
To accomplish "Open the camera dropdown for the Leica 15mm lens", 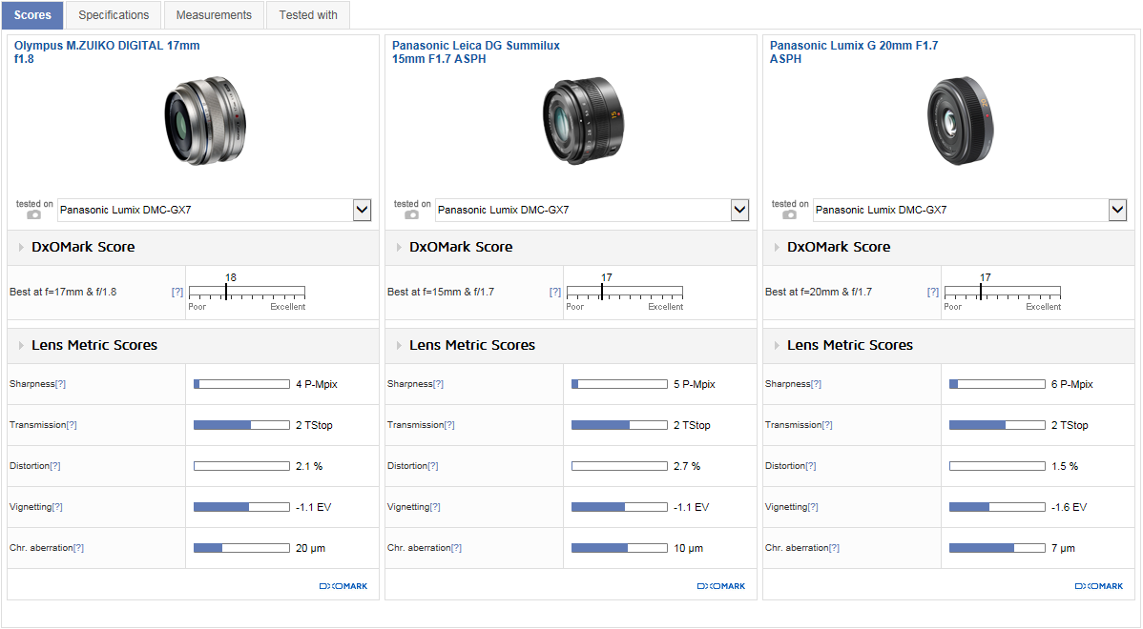I will 592,211.
